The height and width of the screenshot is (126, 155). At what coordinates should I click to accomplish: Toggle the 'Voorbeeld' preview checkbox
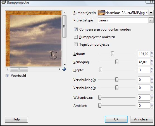click(7, 76)
